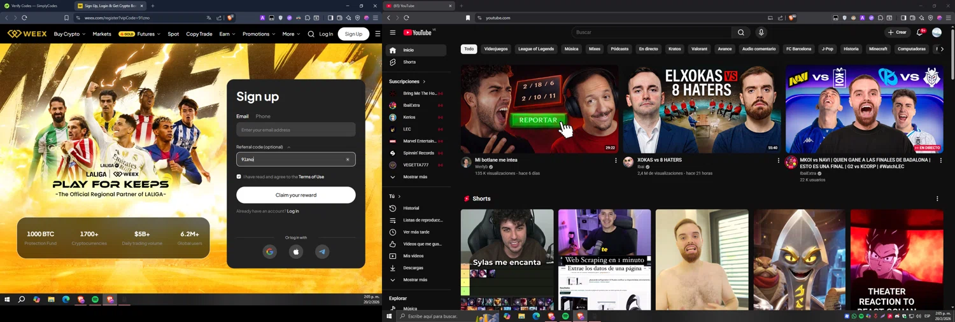The width and height of the screenshot is (955, 322).
Task: Open Copy Trade on WEEX
Action: 199,34
